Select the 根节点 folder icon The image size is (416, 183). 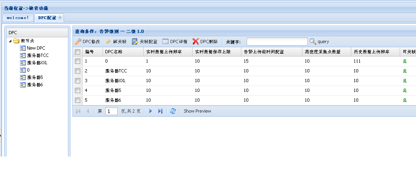point(16,41)
